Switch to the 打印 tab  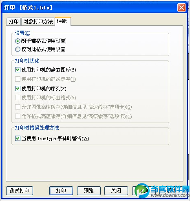[x=13, y=22]
